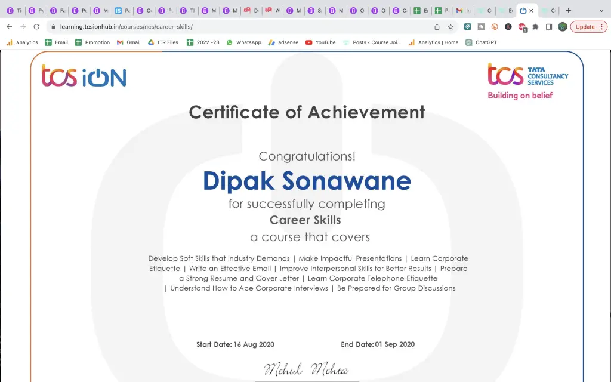Open the WhatsApp bookmark
Viewport: 611px width, 382px height.
(244, 42)
